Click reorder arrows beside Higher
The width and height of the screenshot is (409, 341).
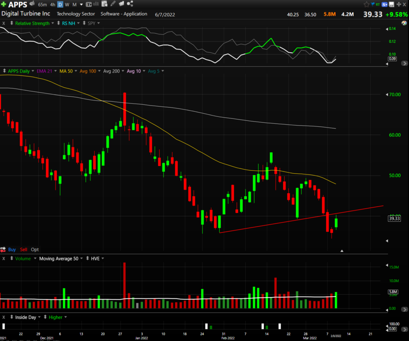pos(45,317)
